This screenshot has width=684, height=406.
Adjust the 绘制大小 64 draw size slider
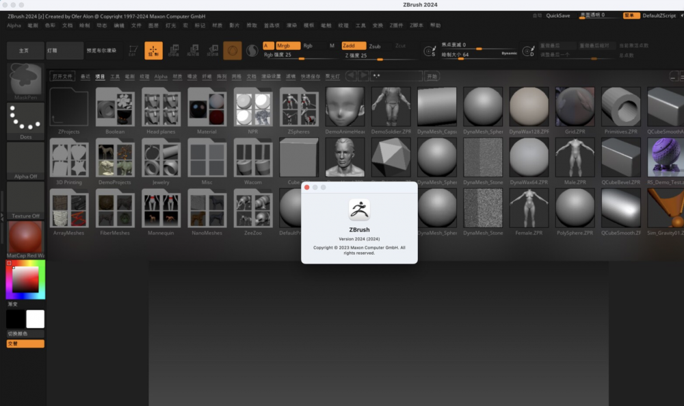coord(479,55)
